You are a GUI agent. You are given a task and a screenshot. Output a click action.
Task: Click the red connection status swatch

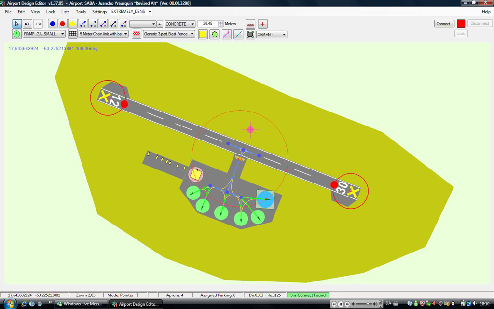click(461, 24)
